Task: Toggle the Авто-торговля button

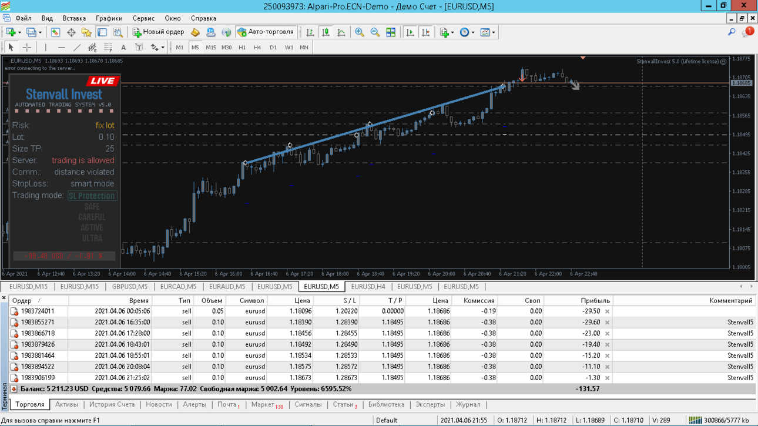Action: pyautogui.click(x=266, y=32)
